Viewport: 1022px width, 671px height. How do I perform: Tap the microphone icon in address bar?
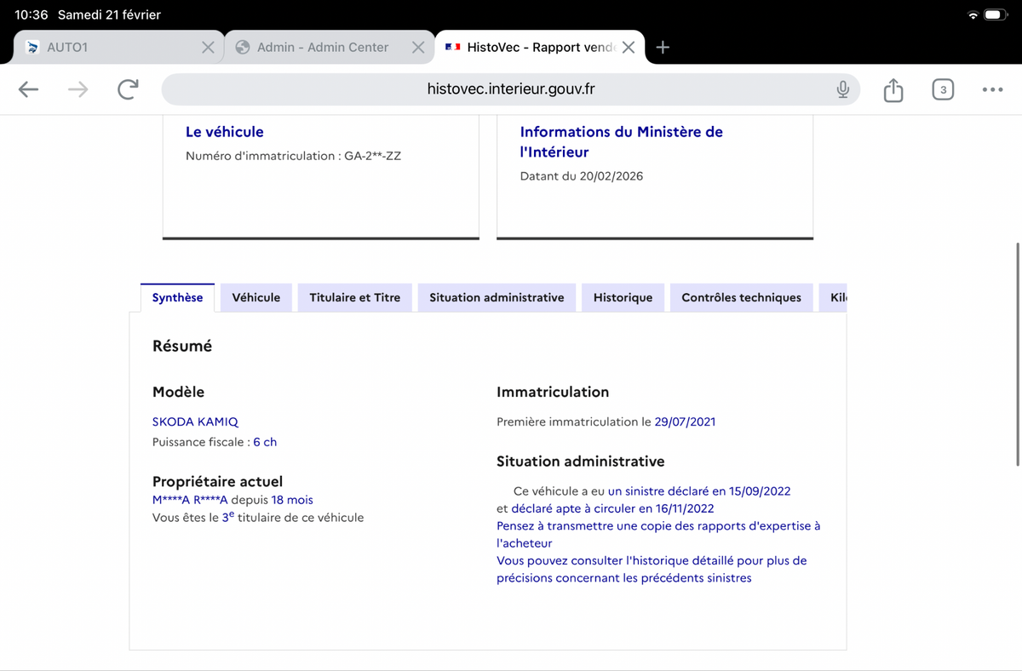[842, 89]
